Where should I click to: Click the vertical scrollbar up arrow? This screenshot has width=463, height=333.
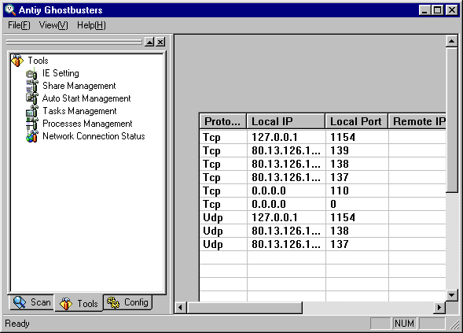[x=451, y=41]
